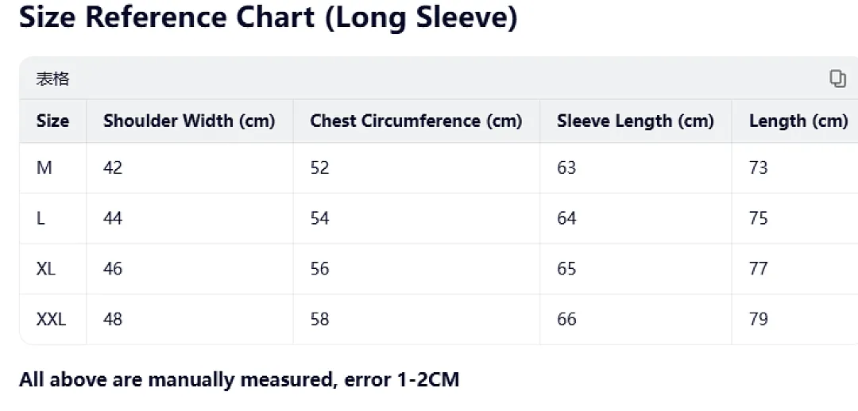Select the Size column header
858x411 pixels.
click(x=53, y=121)
